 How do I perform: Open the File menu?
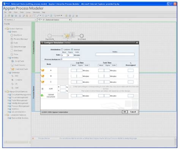coord(5,12)
